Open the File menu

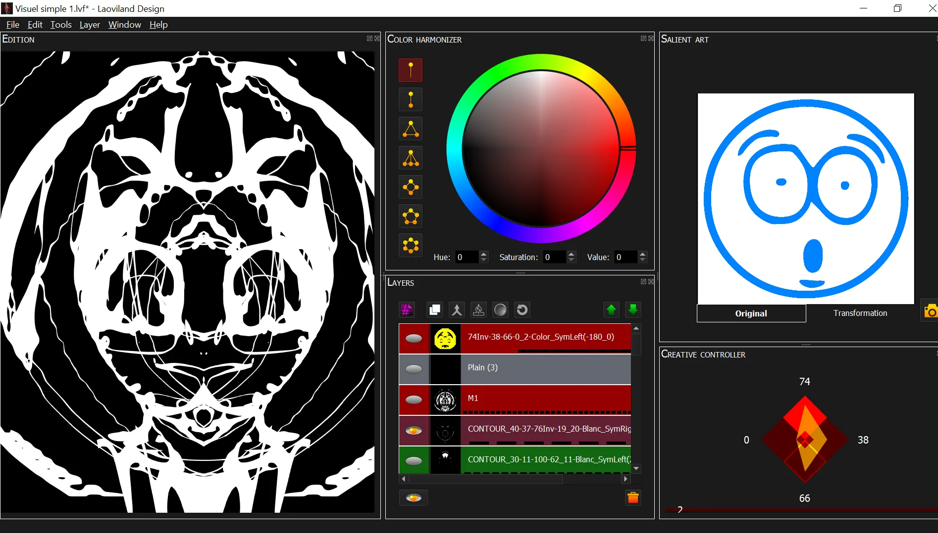coord(13,25)
